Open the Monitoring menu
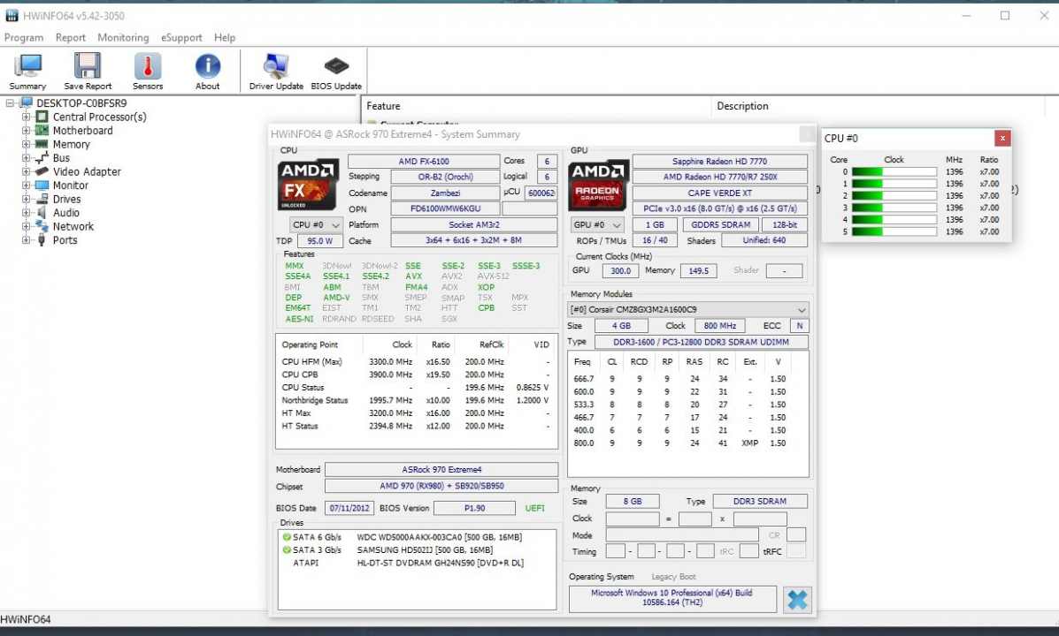 [123, 38]
